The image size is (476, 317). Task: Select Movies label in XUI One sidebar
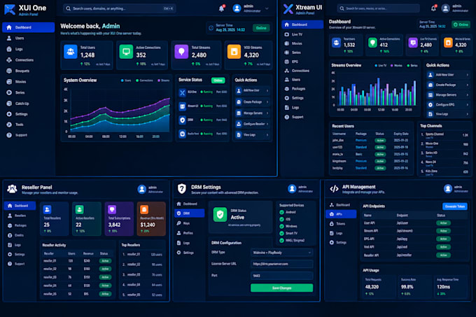pos(20,82)
